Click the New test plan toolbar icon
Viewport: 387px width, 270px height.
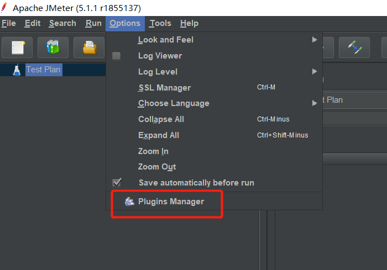point(17,48)
